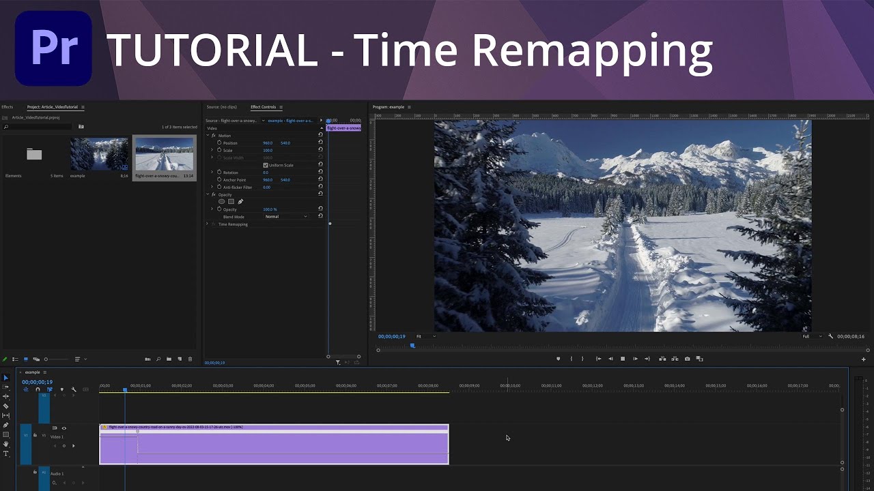Viewport: 874px width, 491px height.
Task: Open Program monitor settings wrench
Action: click(830, 336)
